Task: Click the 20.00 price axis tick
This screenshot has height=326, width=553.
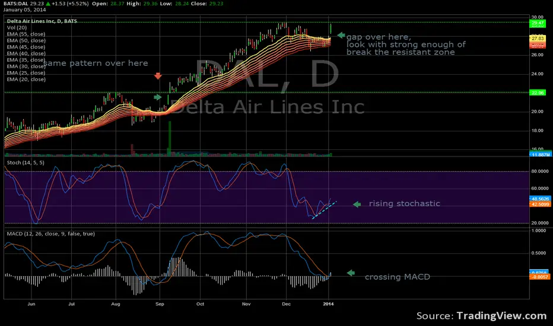Action: (538, 111)
